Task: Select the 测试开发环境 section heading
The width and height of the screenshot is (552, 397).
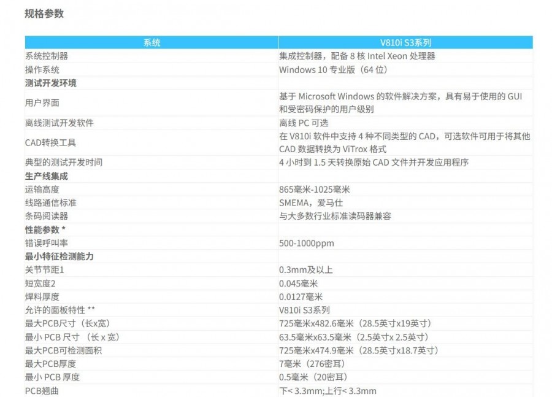Action: click(x=50, y=83)
